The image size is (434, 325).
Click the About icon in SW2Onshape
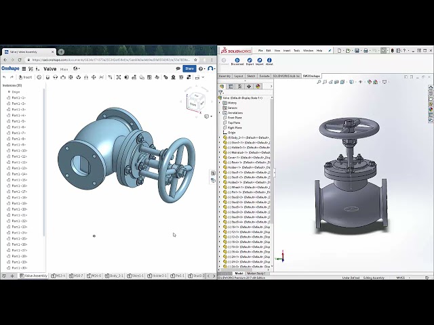coord(269,62)
